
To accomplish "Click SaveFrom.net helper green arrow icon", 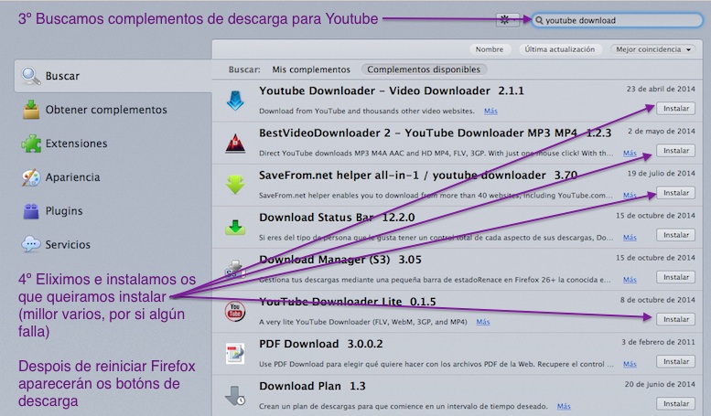I will (235, 185).
